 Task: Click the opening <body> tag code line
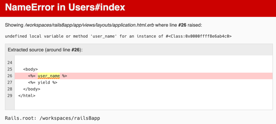click(x=30, y=69)
